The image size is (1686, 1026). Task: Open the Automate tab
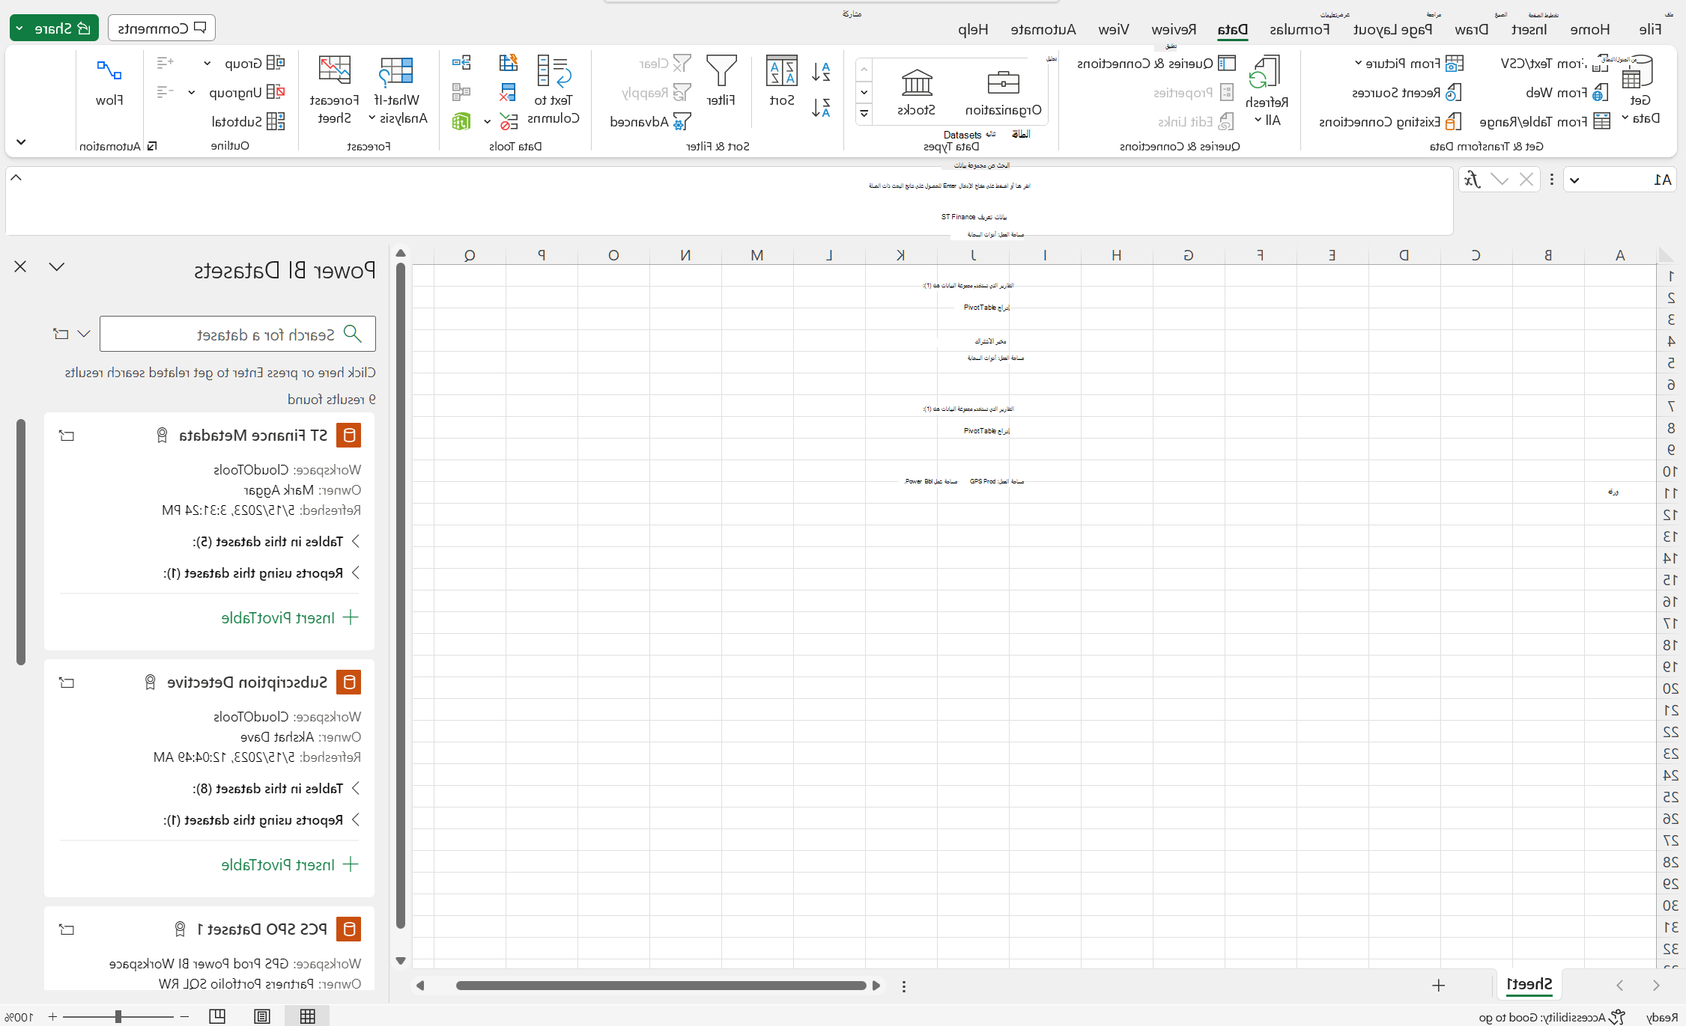[1043, 29]
